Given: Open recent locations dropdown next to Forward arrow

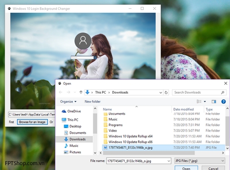Looking at the screenshot, I should click(x=75, y=92).
